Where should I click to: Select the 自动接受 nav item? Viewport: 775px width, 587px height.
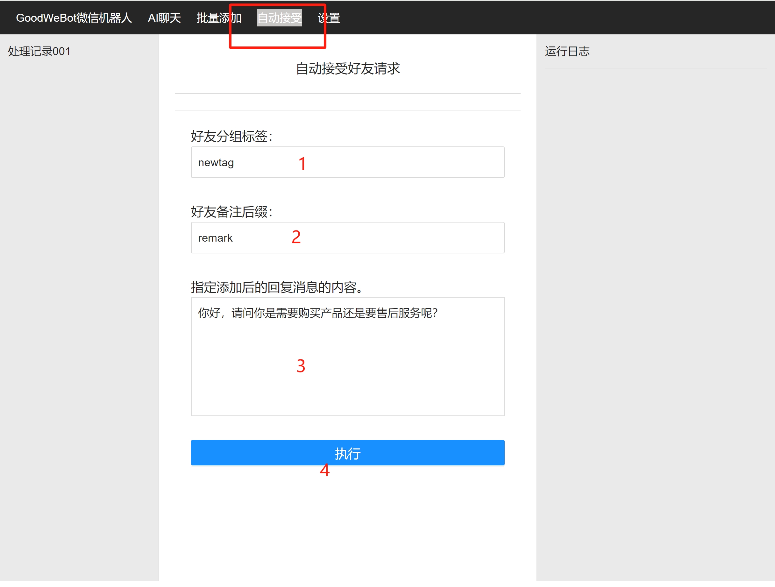(279, 18)
